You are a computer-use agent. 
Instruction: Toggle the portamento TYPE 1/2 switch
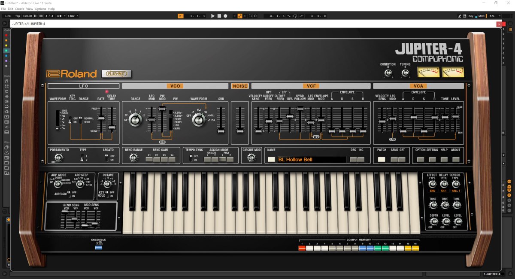tap(82, 158)
